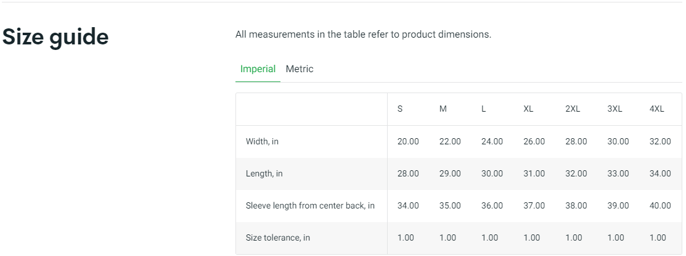Click the L size column header
This screenshot has width=686, height=256.
click(484, 109)
